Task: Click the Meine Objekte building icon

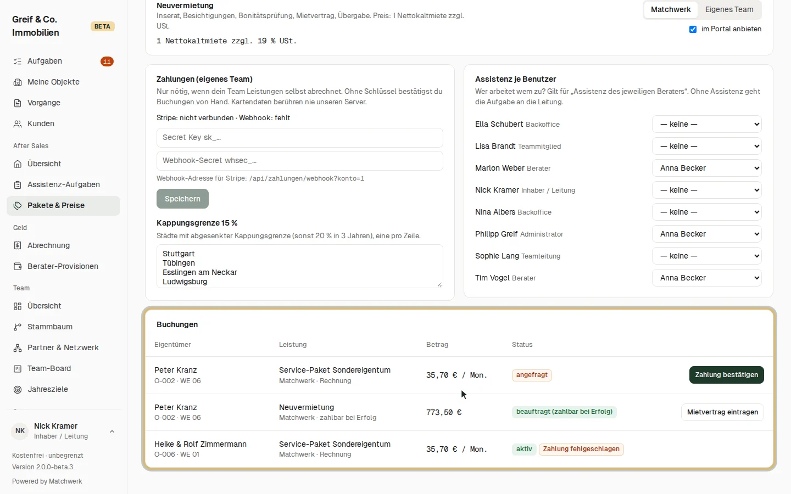Action: 18,82
